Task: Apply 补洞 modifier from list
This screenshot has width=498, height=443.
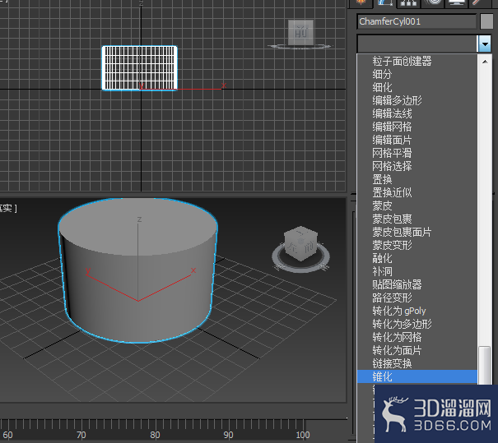Action: pos(382,271)
